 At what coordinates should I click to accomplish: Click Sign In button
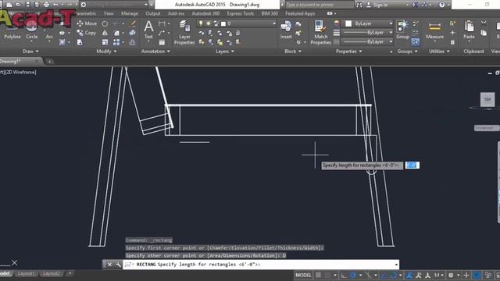(377, 5)
